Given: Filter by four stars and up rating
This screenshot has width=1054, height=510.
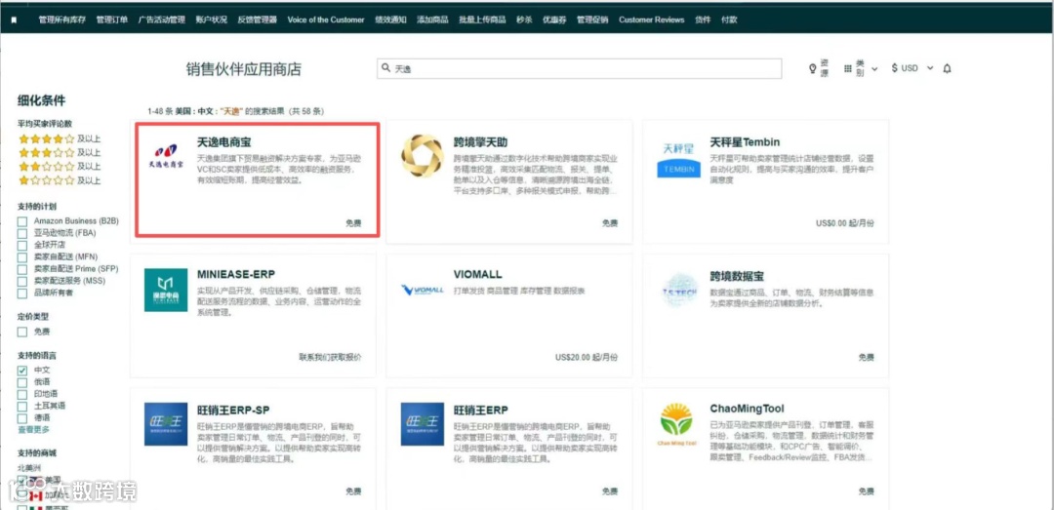Looking at the screenshot, I should (x=60, y=139).
